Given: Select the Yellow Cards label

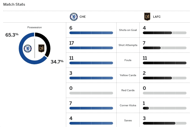Looking at the screenshot, I should [x=128, y=75].
